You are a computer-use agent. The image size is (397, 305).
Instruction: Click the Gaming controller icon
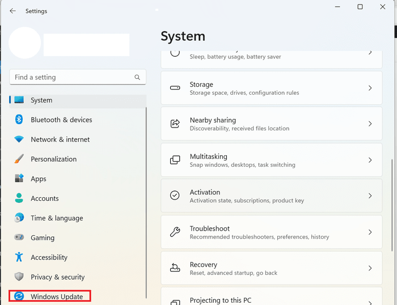19,237
